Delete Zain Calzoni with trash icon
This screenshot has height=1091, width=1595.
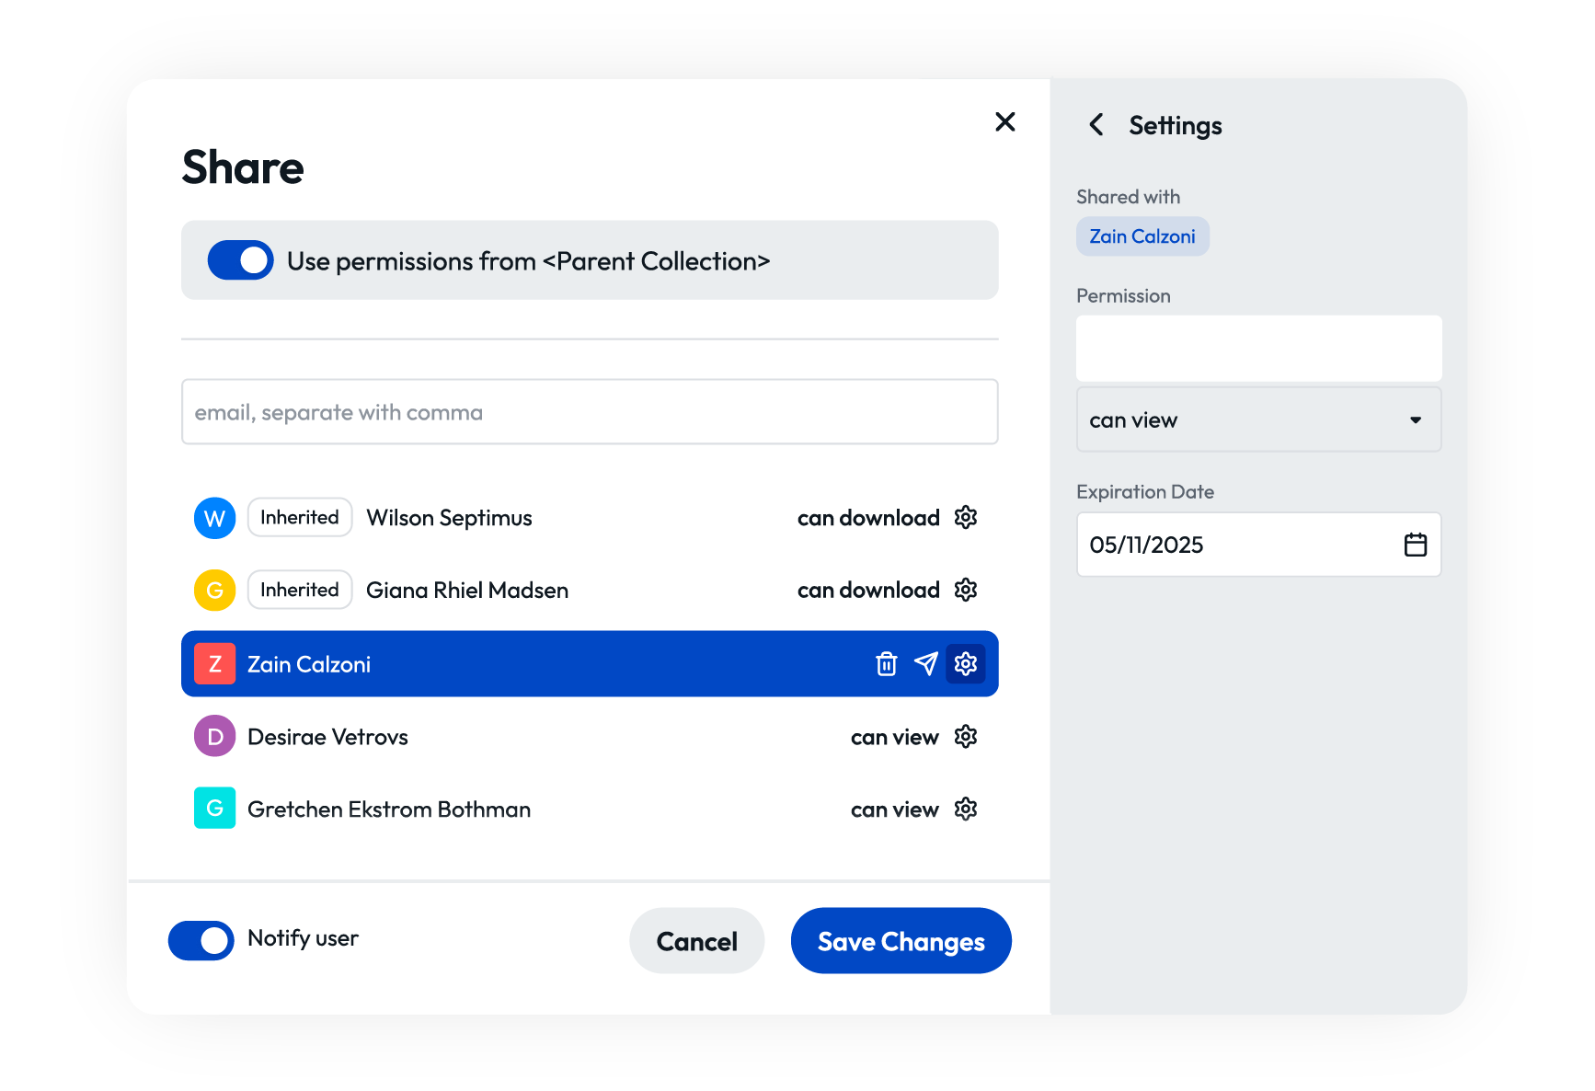(886, 663)
